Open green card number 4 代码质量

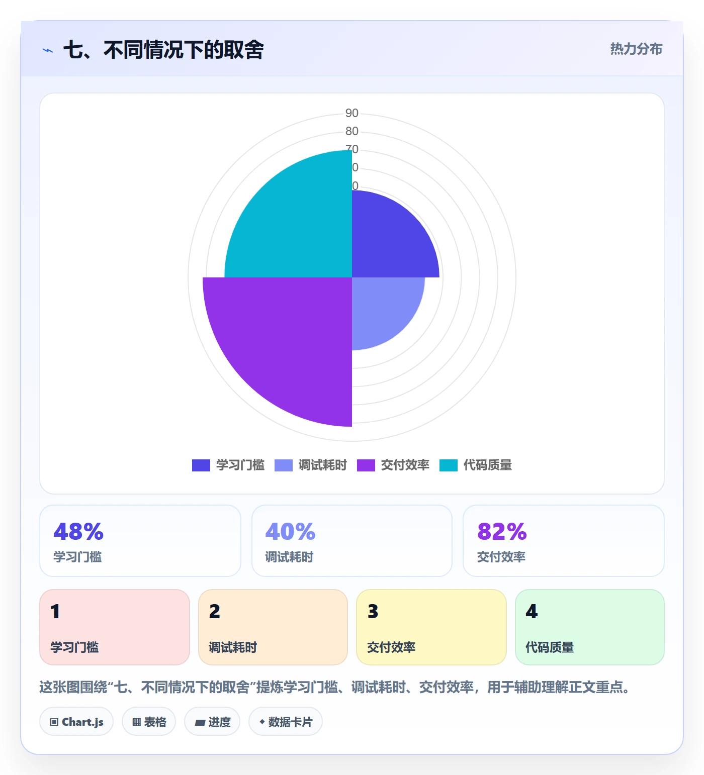coord(590,627)
